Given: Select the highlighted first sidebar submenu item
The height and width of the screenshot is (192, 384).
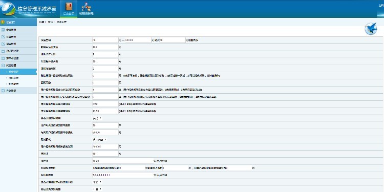Looking at the screenshot, I should pyautogui.click(x=18, y=72).
